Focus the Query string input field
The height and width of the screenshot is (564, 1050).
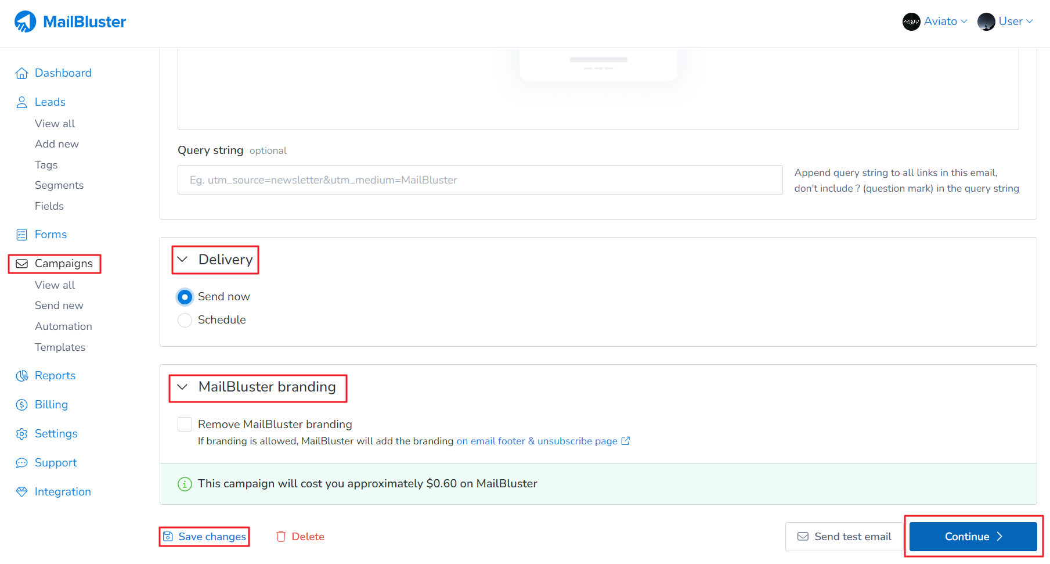click(x=480, y=180)
